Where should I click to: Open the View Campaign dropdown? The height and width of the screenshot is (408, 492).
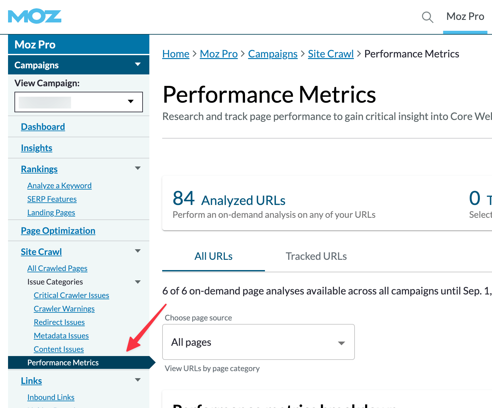point(79,102)
